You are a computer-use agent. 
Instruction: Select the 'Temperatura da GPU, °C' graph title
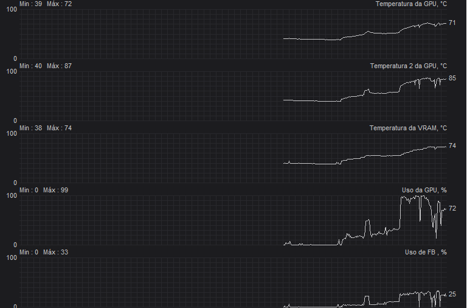(x=411, y=4)
